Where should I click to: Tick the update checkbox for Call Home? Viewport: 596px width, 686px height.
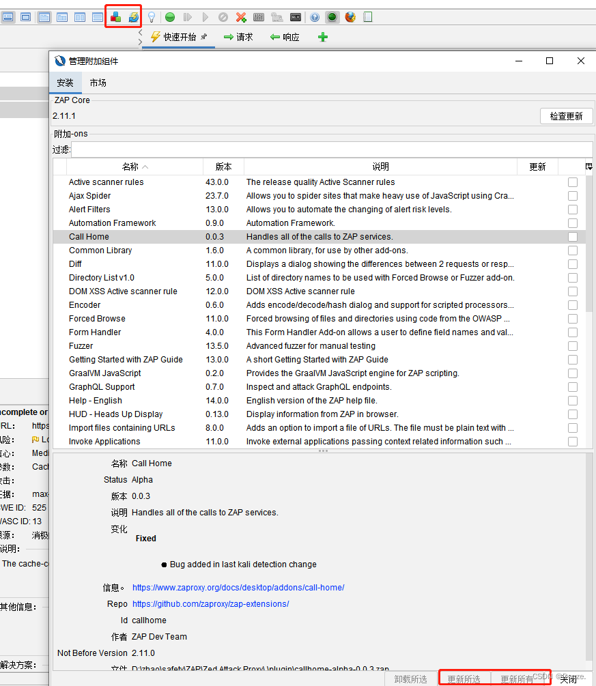(x=572, y=237)
